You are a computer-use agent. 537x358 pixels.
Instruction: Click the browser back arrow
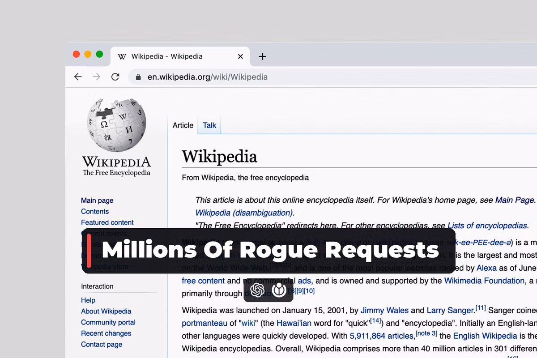coord(78,77)
